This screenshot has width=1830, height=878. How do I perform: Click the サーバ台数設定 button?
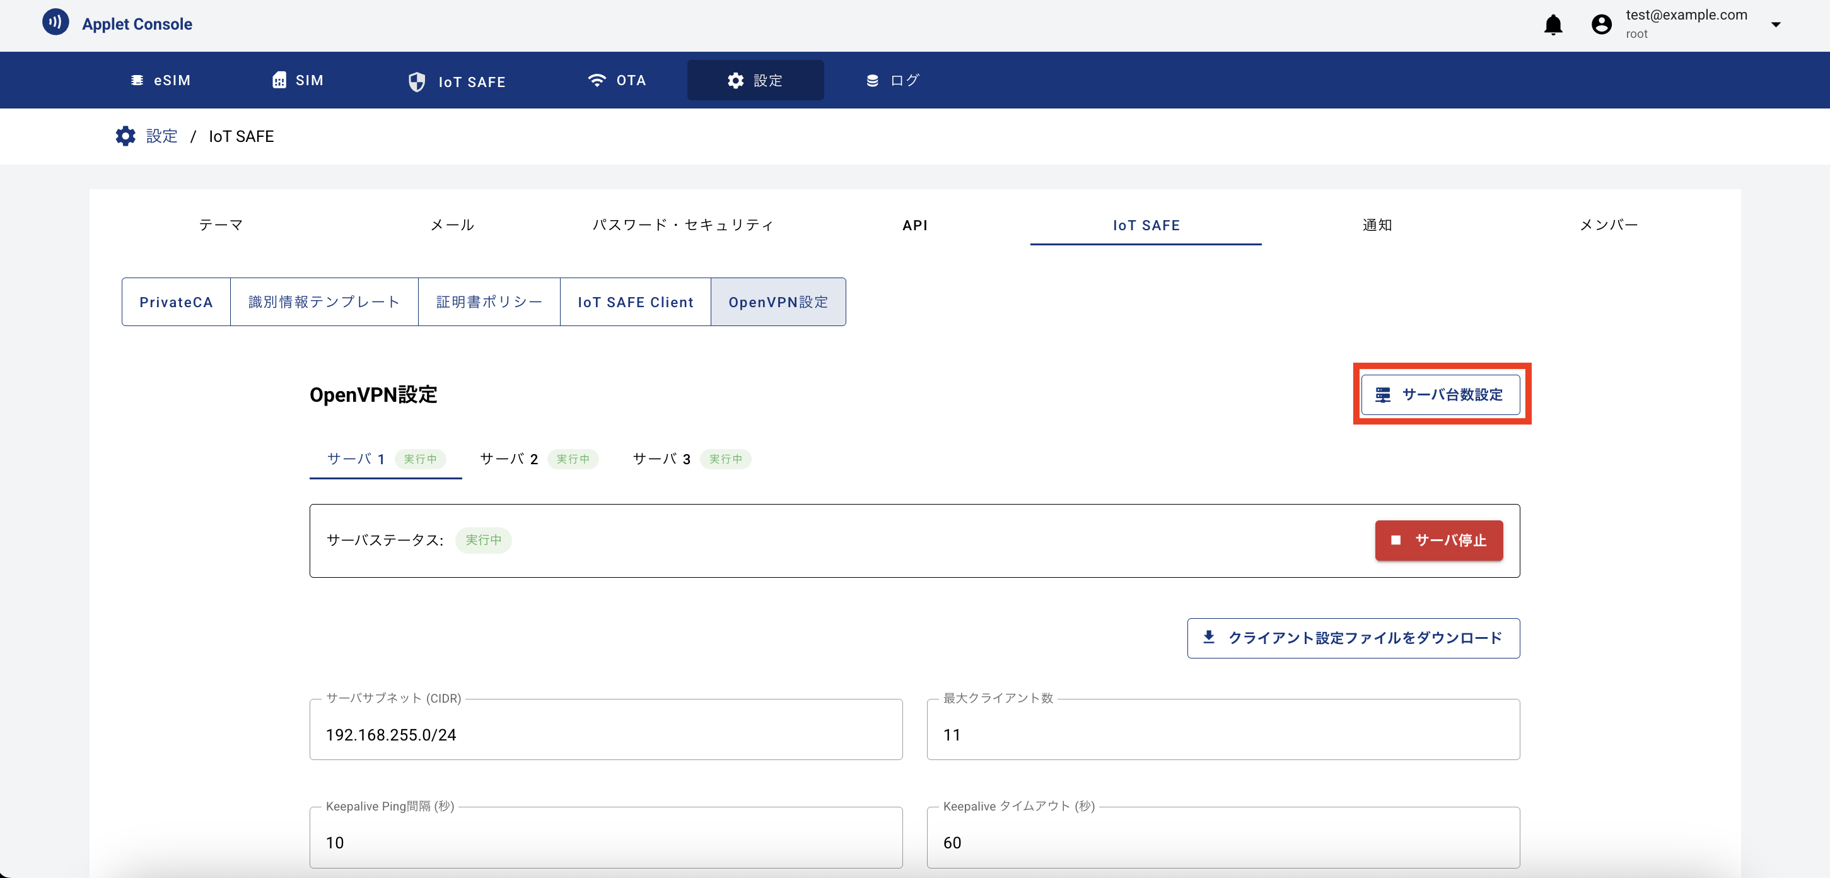tap(1442, 395)
